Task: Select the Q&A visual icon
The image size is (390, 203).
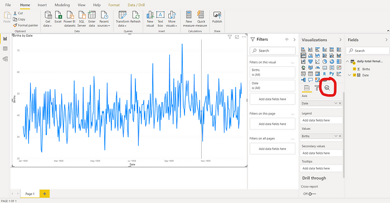Action: (x=310, y=80)
